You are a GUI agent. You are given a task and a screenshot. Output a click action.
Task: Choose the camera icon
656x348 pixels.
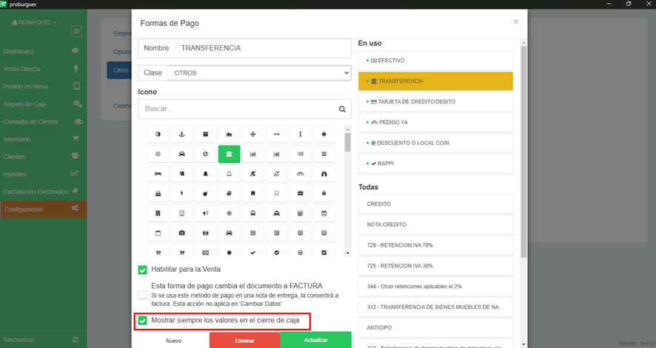181,233
